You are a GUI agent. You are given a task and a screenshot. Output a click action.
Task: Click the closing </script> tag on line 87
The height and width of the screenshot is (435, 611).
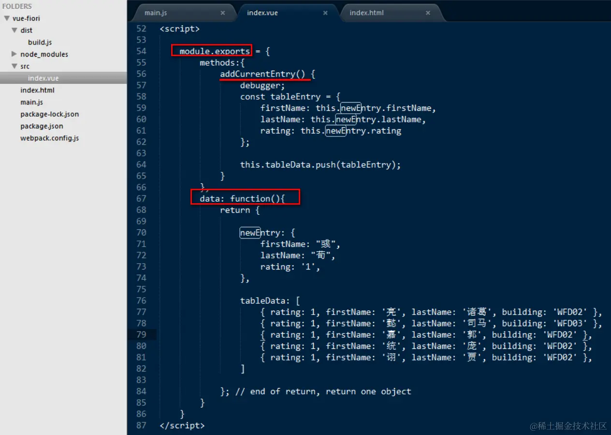[x=182, y=425]
